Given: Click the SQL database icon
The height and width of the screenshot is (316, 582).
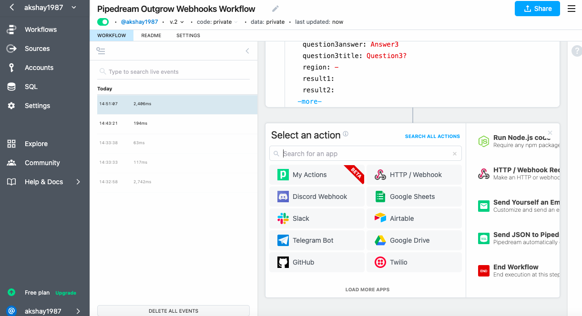Looking at the screenshot, I should coord(11,87).
